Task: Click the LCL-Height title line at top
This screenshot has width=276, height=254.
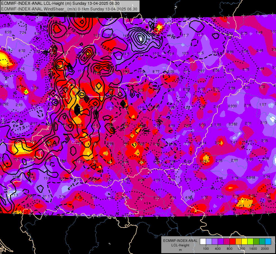Action: [60, 3]
